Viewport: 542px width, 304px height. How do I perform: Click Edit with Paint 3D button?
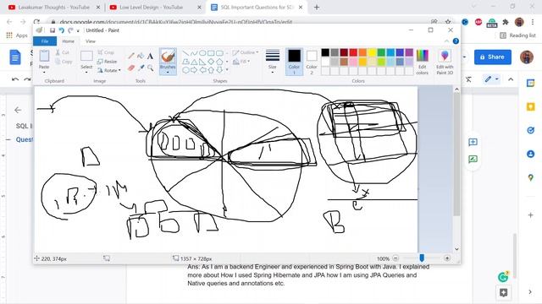pyautogui.click(x=445, y=62)
